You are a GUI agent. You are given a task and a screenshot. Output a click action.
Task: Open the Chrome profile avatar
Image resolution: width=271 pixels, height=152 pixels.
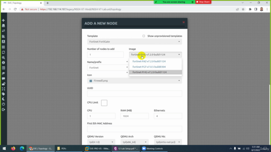tap(262, 9)
